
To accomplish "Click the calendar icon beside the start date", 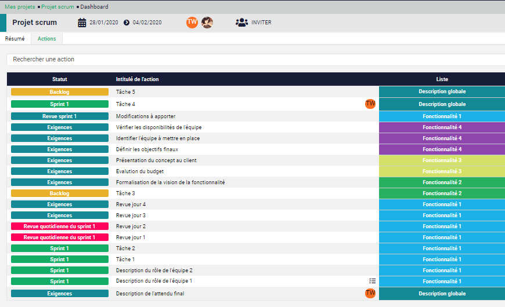I will coord(82,23).
